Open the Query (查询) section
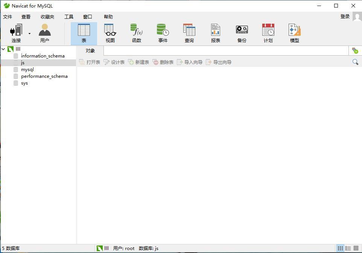 point(189,33)
